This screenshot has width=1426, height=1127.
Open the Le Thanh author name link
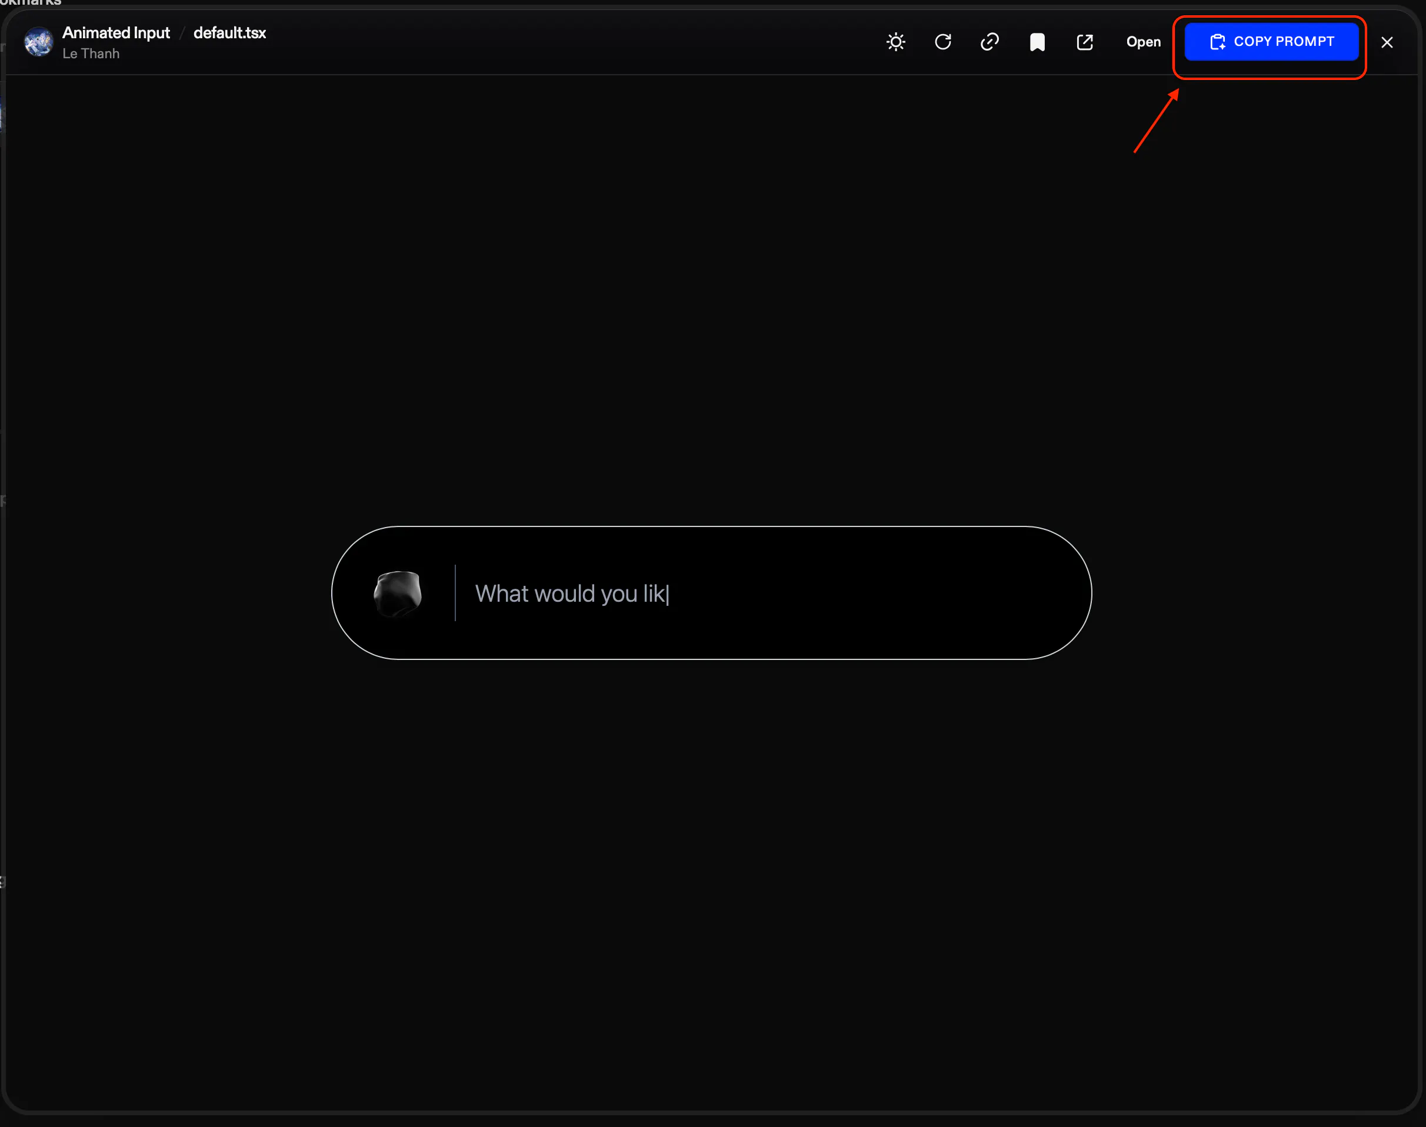pos(91,54)
